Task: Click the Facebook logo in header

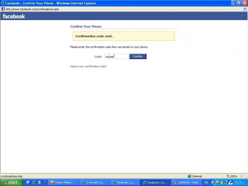Action: [14, 16]
